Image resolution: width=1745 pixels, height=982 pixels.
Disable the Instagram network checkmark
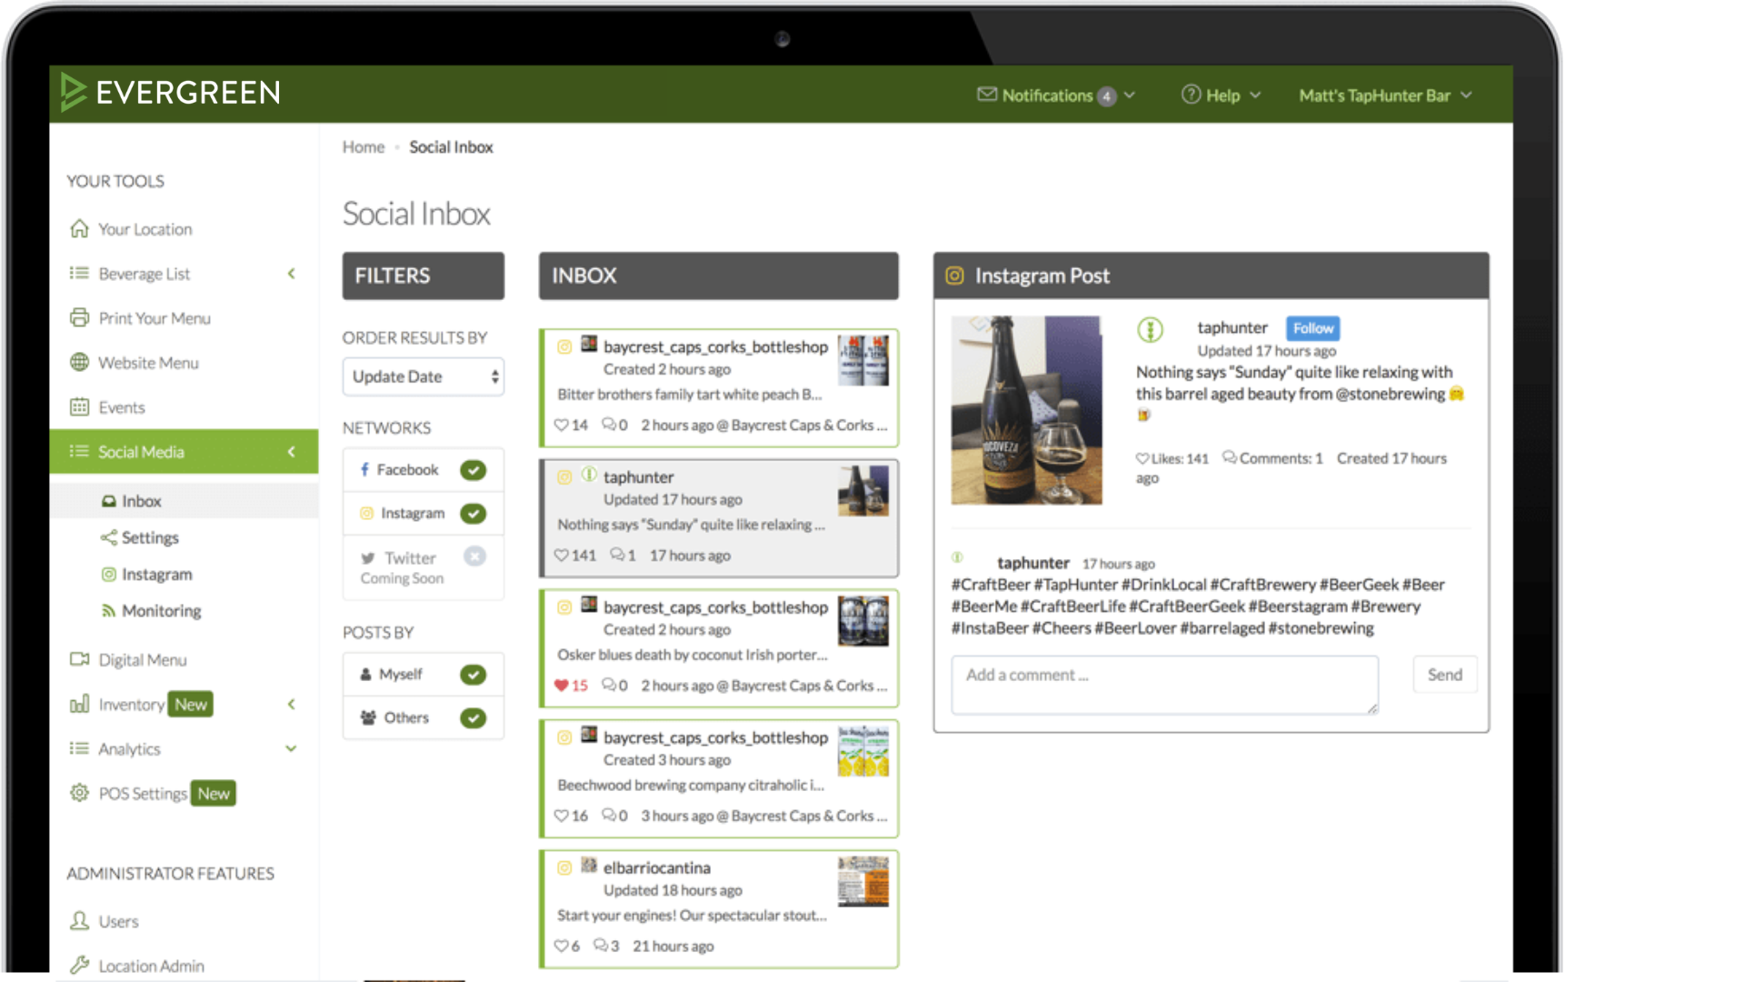click(x=473, y=514)
